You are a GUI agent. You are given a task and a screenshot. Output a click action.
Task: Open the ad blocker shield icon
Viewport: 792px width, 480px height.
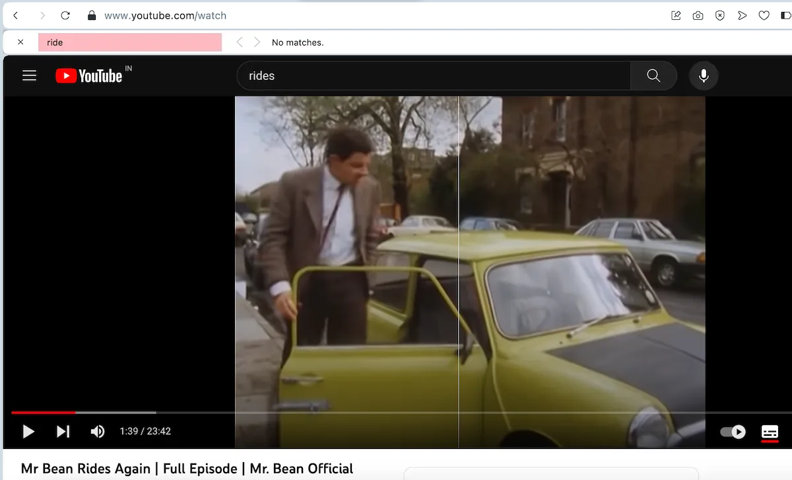point(720,15)
